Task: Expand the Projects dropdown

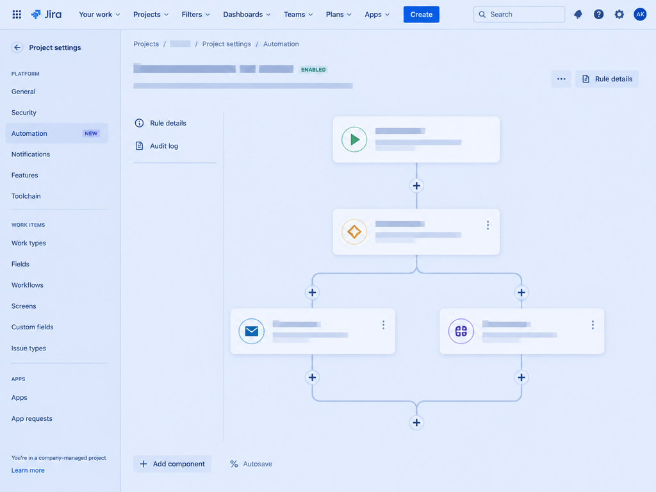Action: (151, 15)
